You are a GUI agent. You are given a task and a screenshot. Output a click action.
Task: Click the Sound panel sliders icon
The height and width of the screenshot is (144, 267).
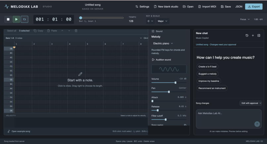pyautogui.click(x=153, y=31)
